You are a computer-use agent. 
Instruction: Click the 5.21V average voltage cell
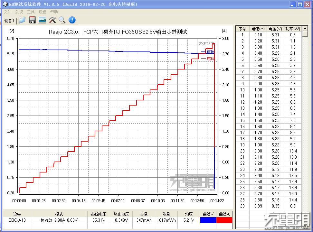click(x=189, y=220)
